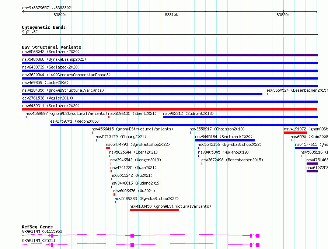
Task: Open nsv3405845 (Audano2019) label
Action: pyautogui.click(x=223, y=152)
